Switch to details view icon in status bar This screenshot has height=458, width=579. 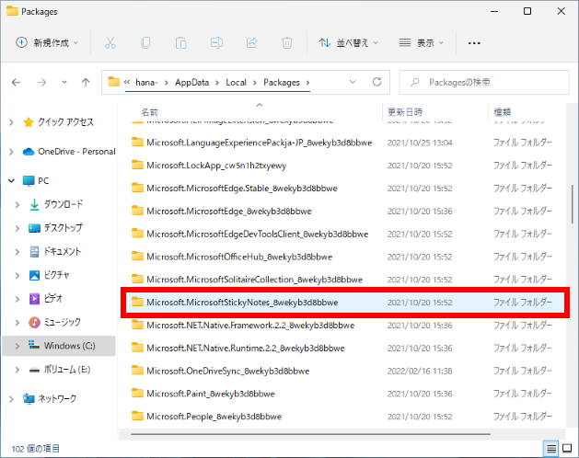551,449
